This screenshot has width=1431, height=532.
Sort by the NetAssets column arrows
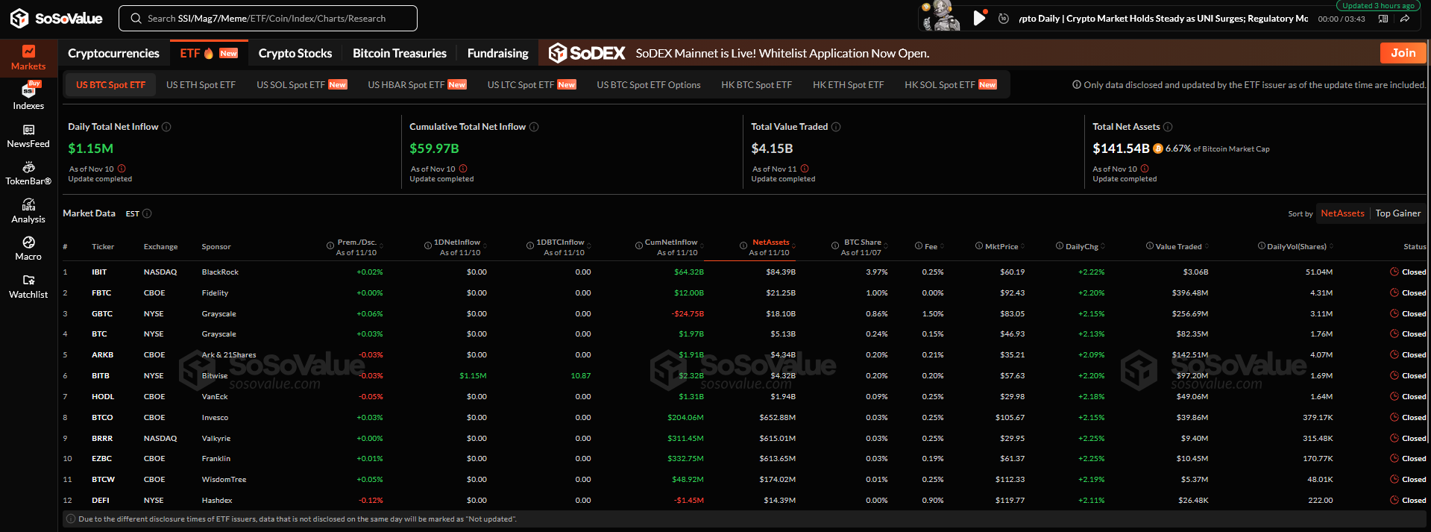pos(793,245)
